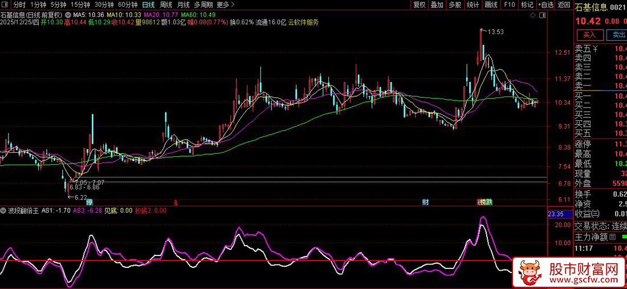Toggle the left sidebar panel icon
Viewport: 627px width, 289px height.
(x=6, y=5)
